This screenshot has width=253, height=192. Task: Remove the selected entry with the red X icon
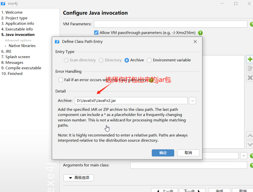pos(250,77)
